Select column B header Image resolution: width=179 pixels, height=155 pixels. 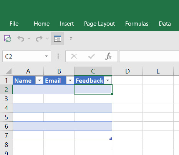point(59,71)
